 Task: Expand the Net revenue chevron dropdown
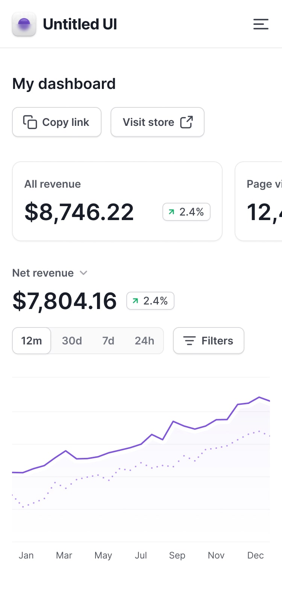click(x=84, y=273)
